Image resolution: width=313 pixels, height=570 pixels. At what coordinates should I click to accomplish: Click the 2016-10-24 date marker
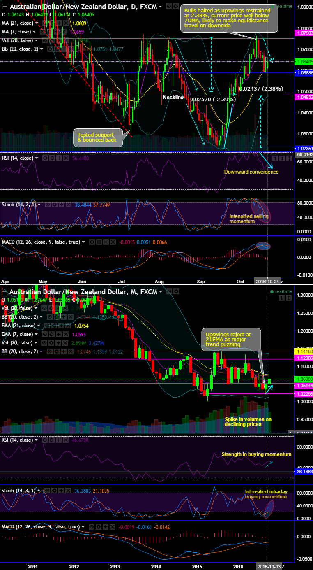click(x=267, y=282)
